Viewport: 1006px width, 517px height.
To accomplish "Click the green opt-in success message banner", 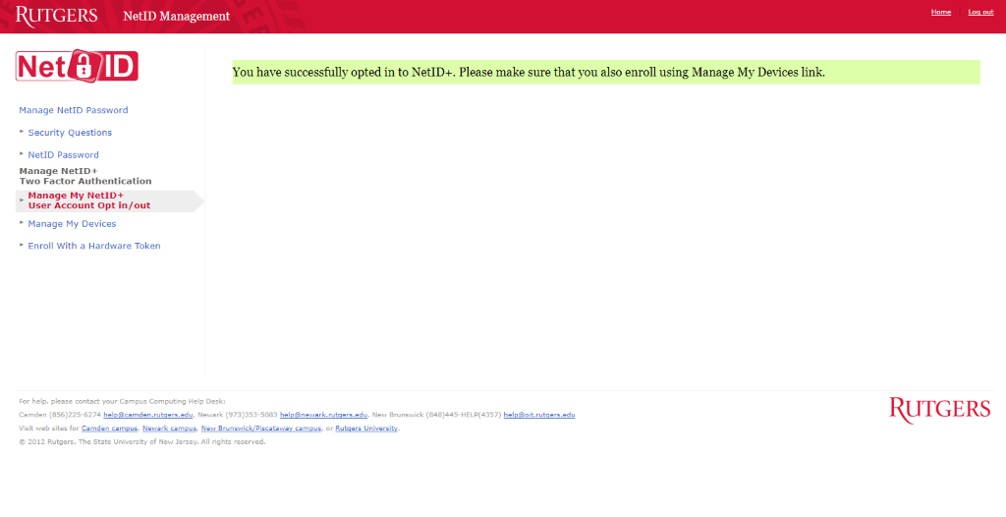I will pos(605,72).
